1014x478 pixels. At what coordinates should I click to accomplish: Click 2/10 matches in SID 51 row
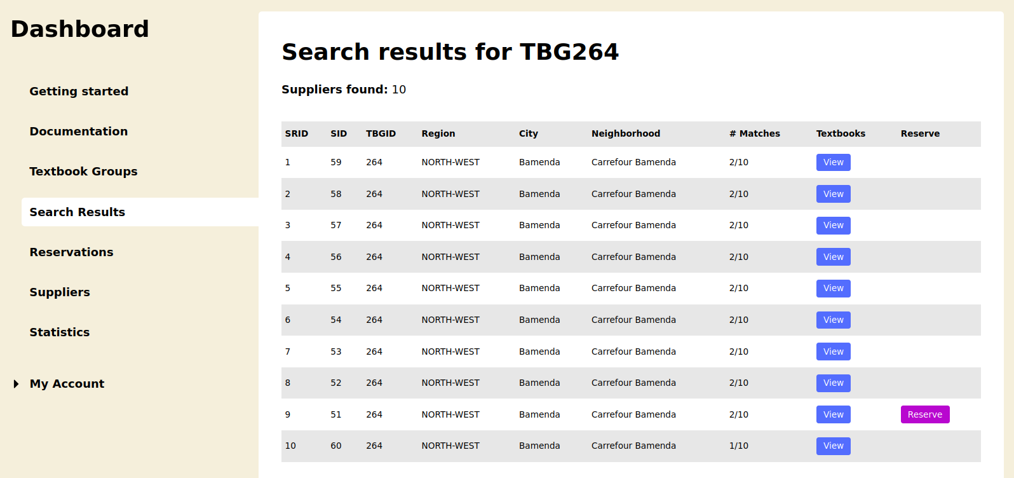pyautogui.click(x=738, y=414)
